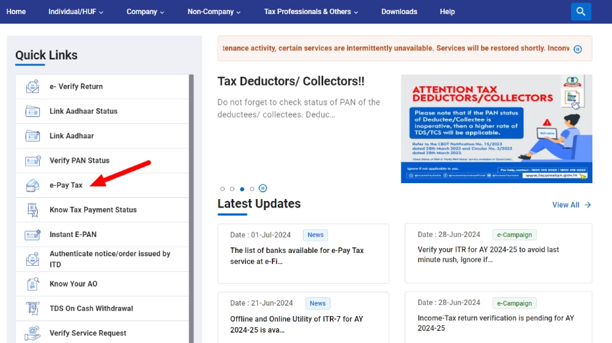Click the Verify Service Request icon
This screenshot has width=612, height=343.
coord(33,333)
